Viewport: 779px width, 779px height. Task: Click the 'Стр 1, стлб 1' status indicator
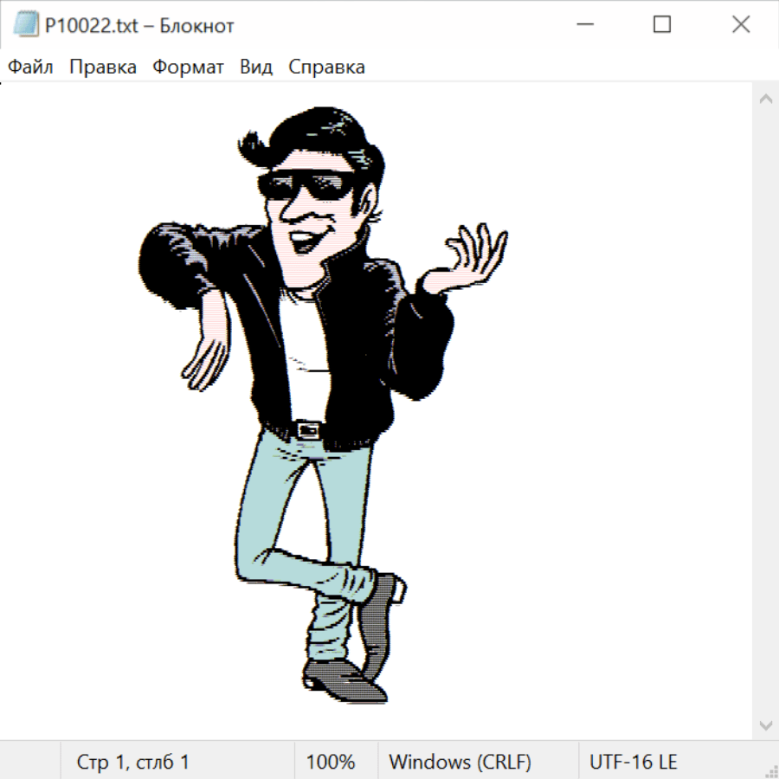pyautogui.click(x=132, y=762)
